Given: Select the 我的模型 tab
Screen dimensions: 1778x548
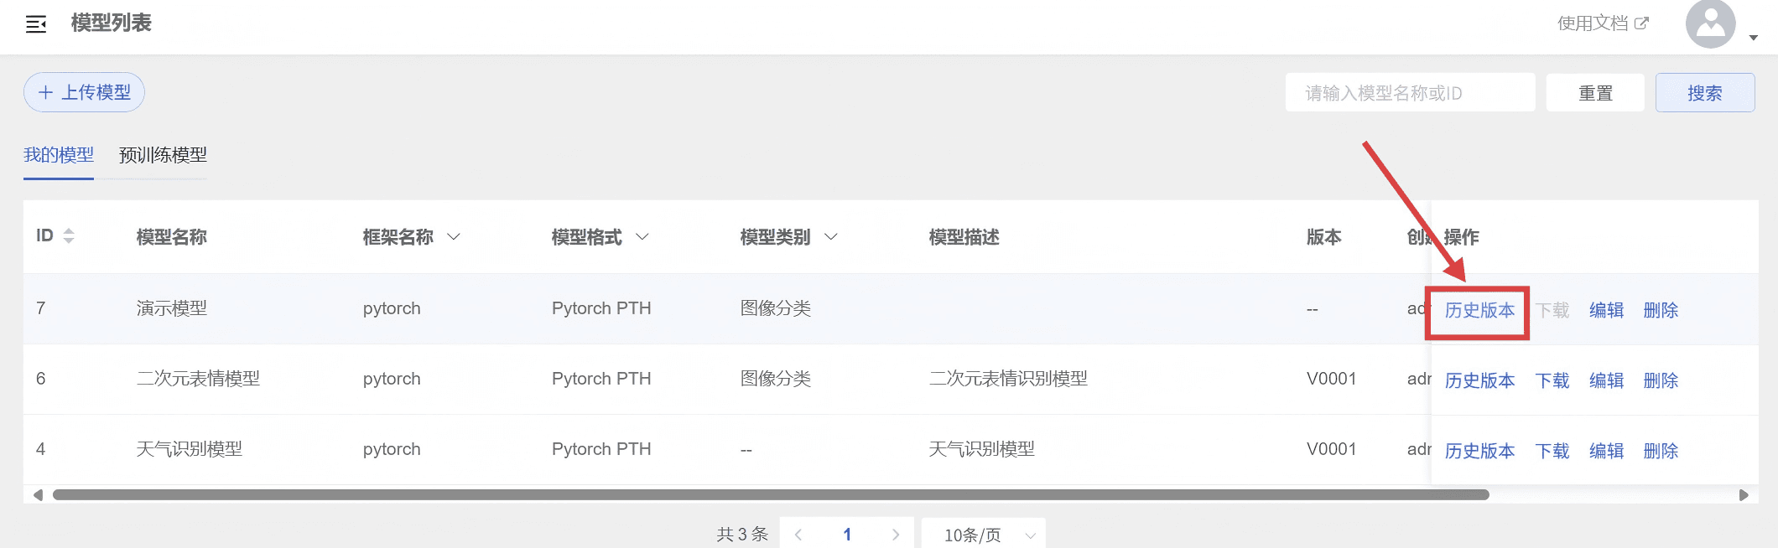Looking at the screenshot, I should click(x=59, y=155).
